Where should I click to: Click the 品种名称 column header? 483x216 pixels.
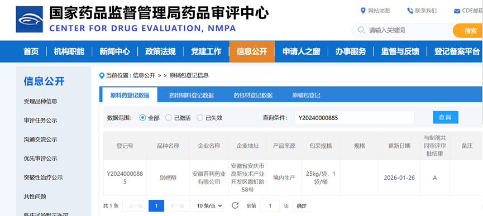tap(168, 146)
